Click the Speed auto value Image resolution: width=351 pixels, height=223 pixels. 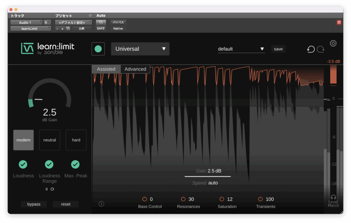click(x=213, y=183)
